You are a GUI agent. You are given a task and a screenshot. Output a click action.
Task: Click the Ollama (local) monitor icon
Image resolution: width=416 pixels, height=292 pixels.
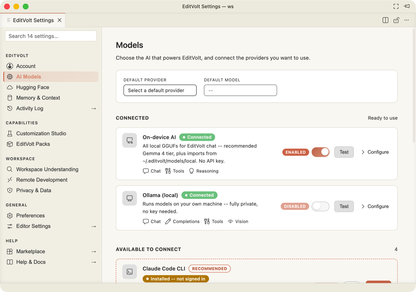pos(130,198)
